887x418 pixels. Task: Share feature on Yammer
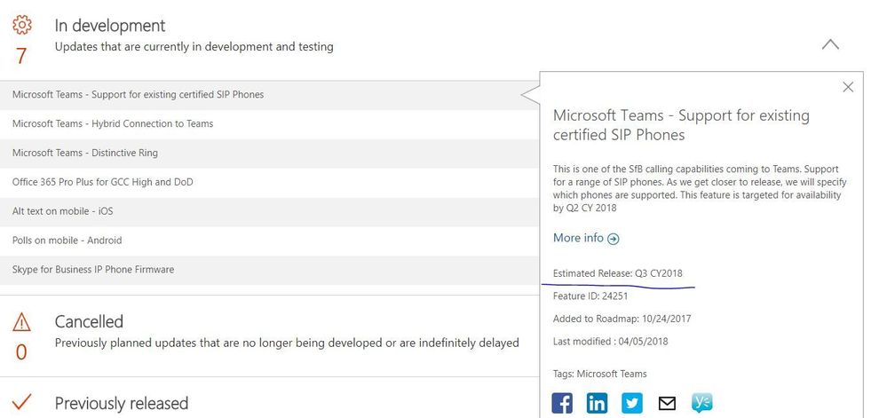pyautogui.click(x=702, y=403)
